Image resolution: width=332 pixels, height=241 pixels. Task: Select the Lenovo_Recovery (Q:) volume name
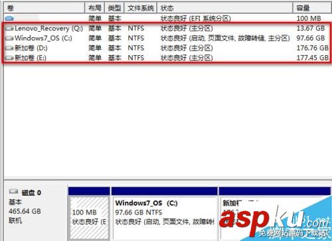(x=48, y=29)
